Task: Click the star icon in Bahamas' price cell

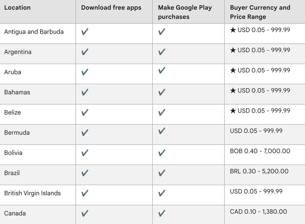Action: click(x=233, y=91)
